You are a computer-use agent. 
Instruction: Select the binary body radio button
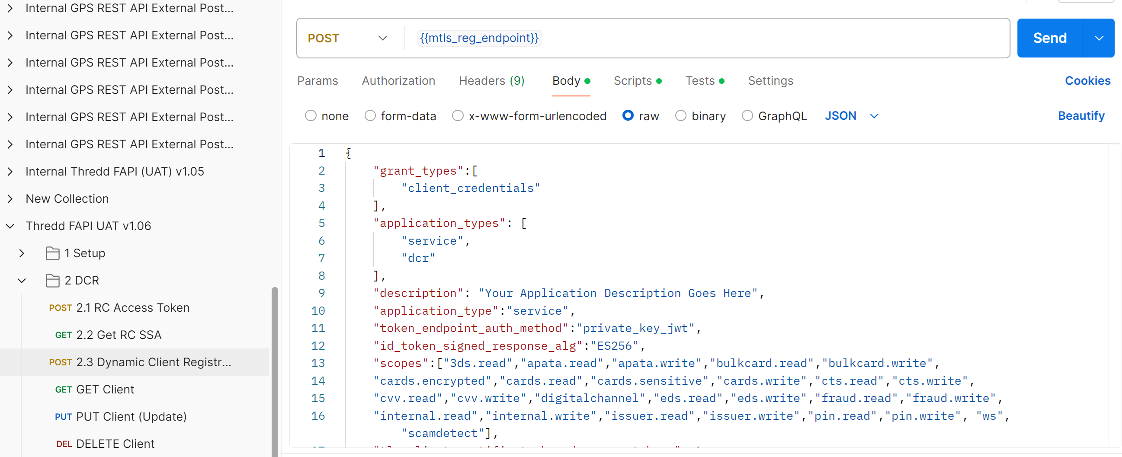[x=681, y=116]
